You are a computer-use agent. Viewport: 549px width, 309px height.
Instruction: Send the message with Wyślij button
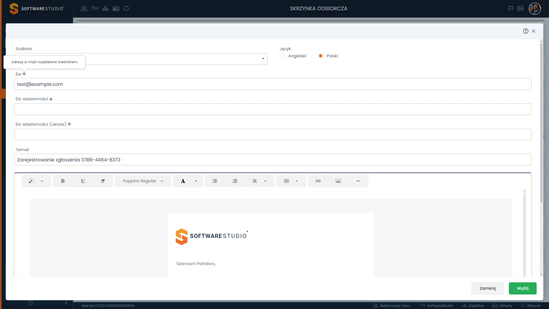[x=523, y=288]
